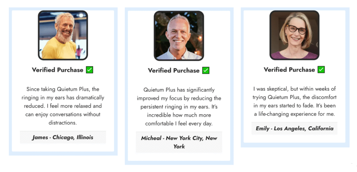Click Verified Purchase heading above Micheal's review
Image resolution: width=357 pixels, height=172 pixels.
(174, 71)
